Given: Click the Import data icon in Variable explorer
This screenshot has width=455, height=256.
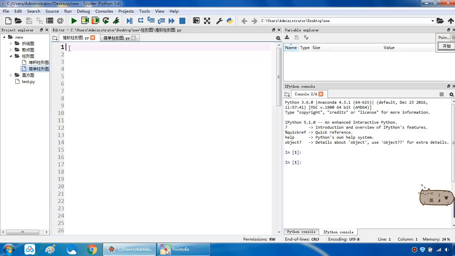Looking at the screenshot, I should (x=287, y=37).
